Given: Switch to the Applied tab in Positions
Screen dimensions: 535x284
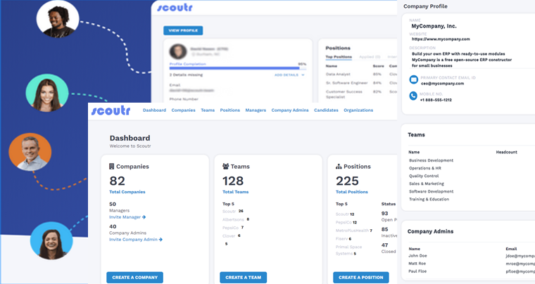Looking at the screenshot, I should click(x=370, y=57).
